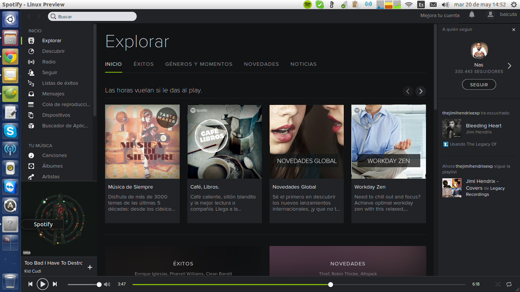520x292 pixels.
Task: Click the Buscar search field
Action: coord(92,16)
